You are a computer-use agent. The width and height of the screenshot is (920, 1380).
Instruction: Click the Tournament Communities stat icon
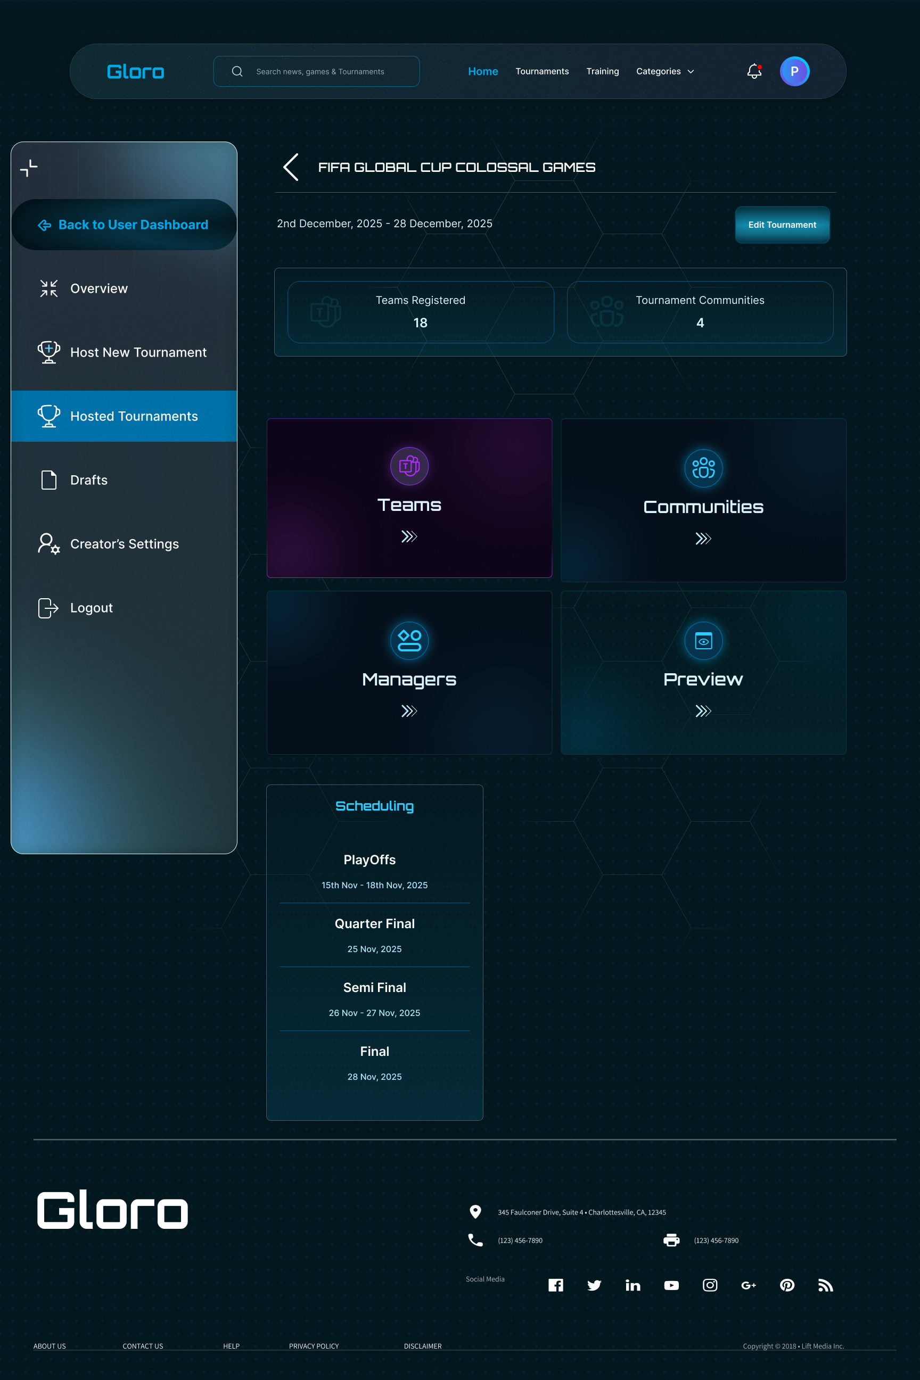[x=607, y=311]
